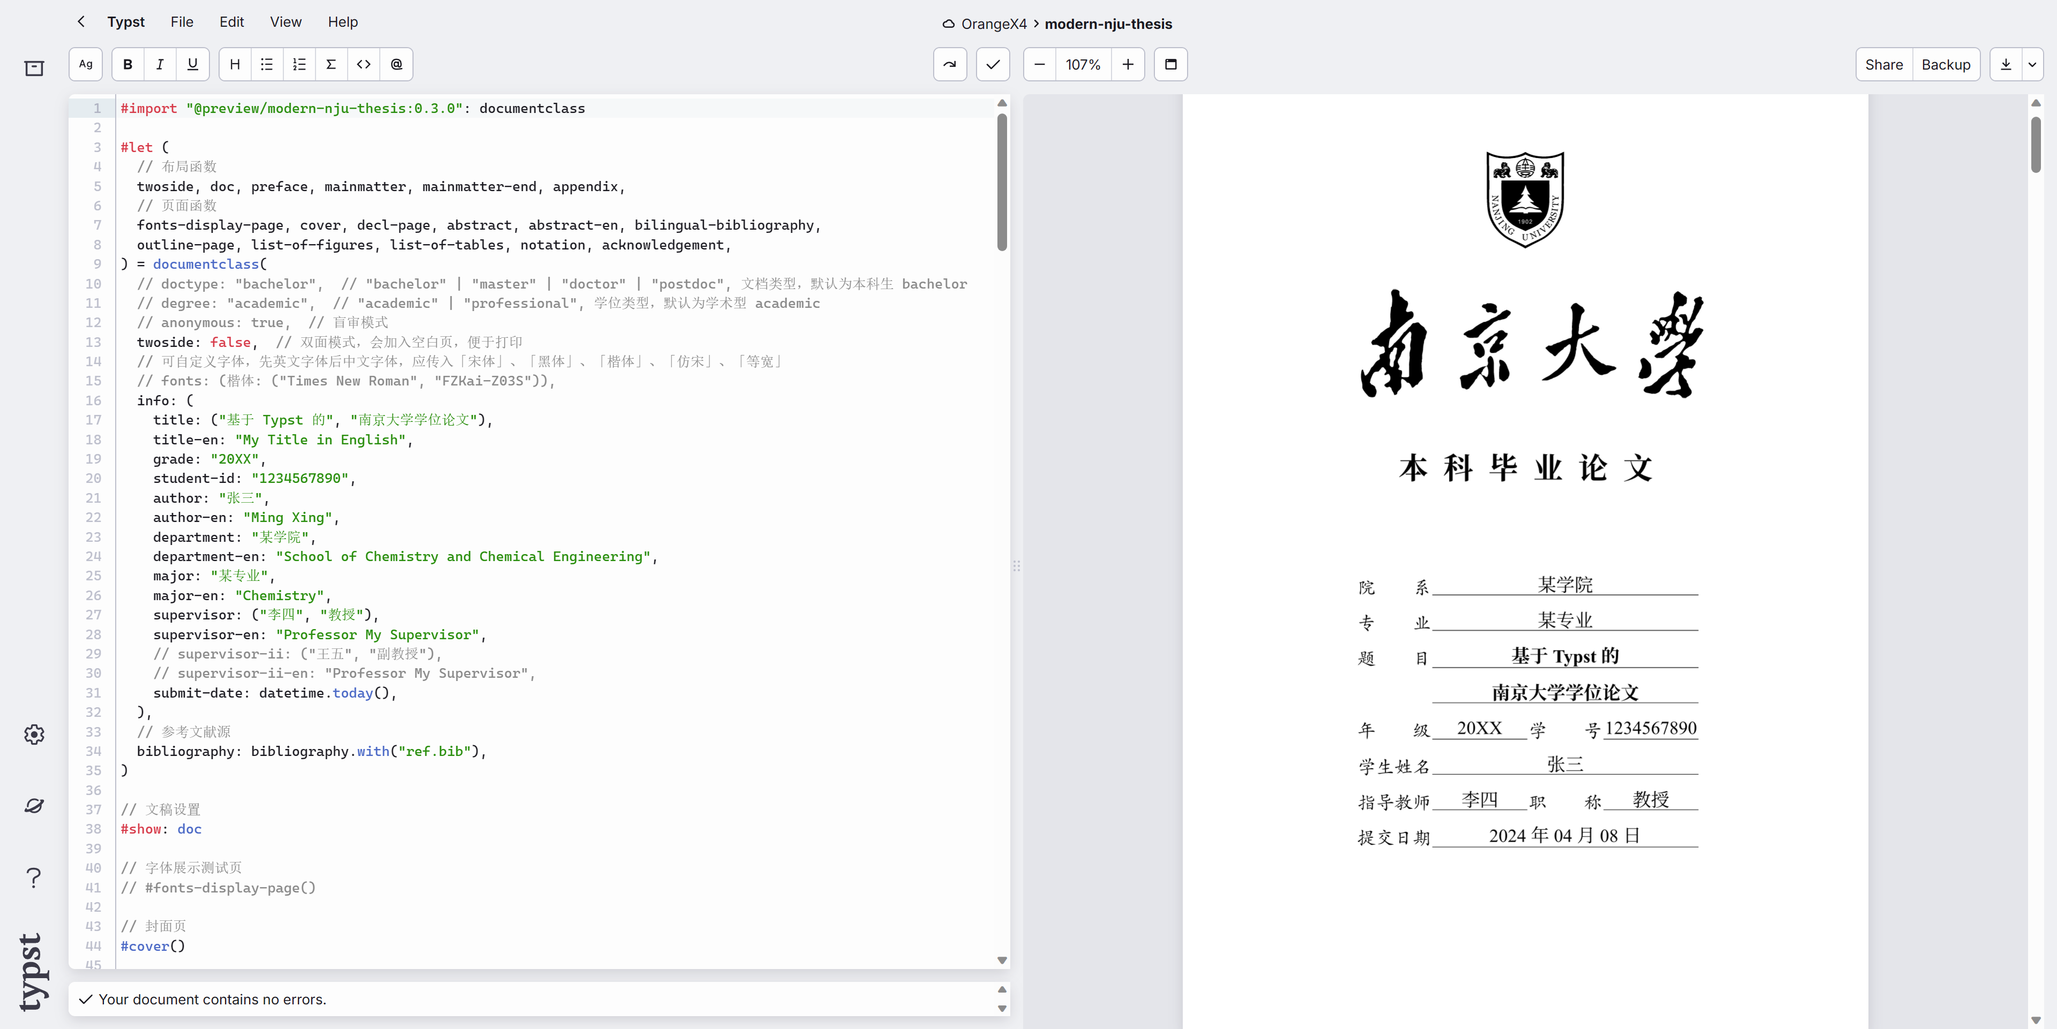Screen dimensions: 2057x1029
Task: Insert a reference with @ icon
Action: (x=396, y=65)
